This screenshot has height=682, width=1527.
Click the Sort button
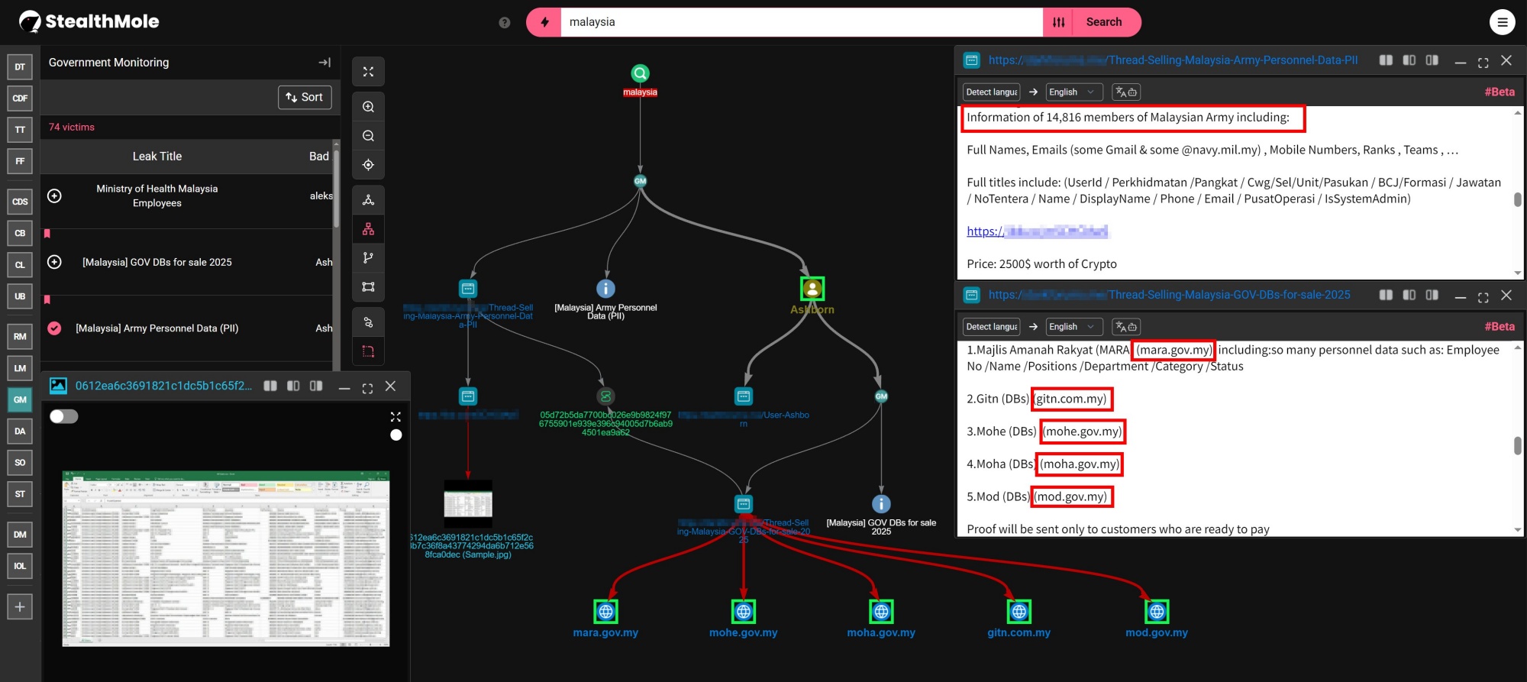tap(305, 97)
